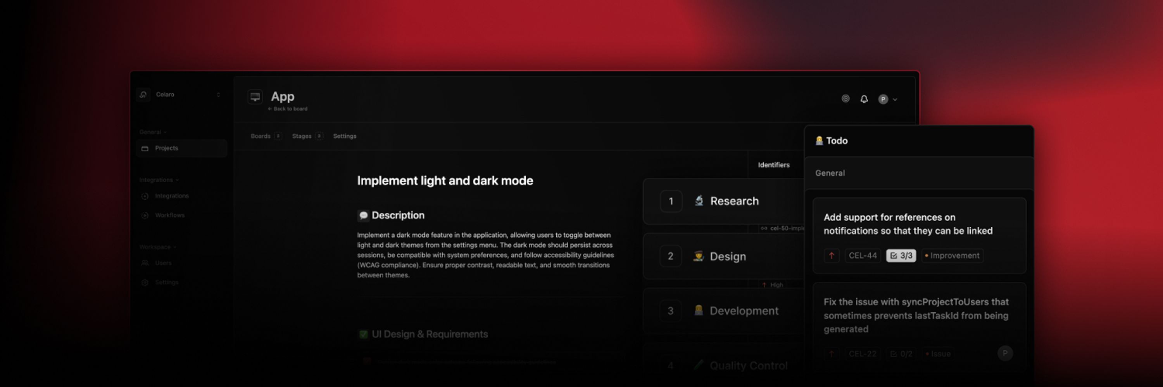Collapse the Integrations sidebar section
Image resolution: width=1163 pixels, height=387 pixels.
pos(159,180)
